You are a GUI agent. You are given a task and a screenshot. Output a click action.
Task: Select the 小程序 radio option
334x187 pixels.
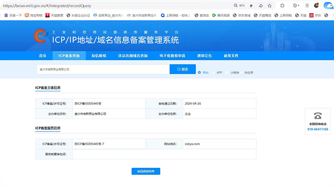tap(227, 73)
